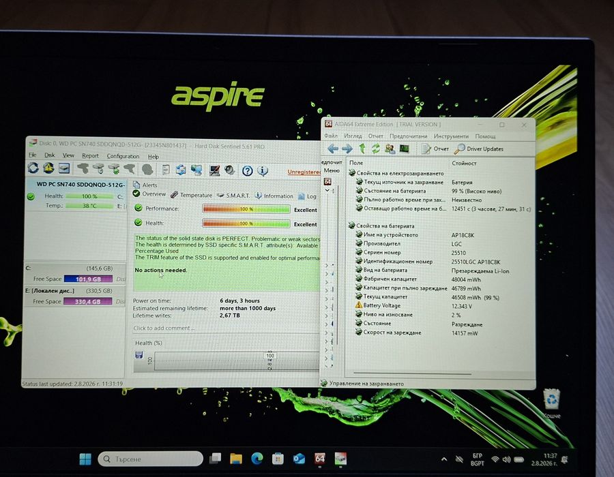Image resolution: width=614 pixels, height=477 pixels.
Task: Open the Report menu in Hard Disk Sentinel
Action: coord(90,155)
